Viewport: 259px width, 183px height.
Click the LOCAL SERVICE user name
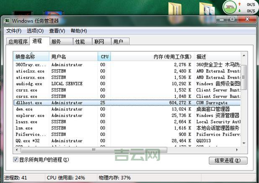click(x=67, y=84)
